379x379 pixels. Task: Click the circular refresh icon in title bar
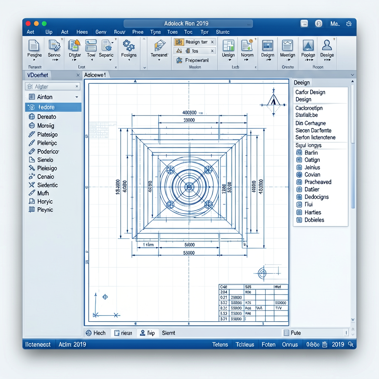319,23
